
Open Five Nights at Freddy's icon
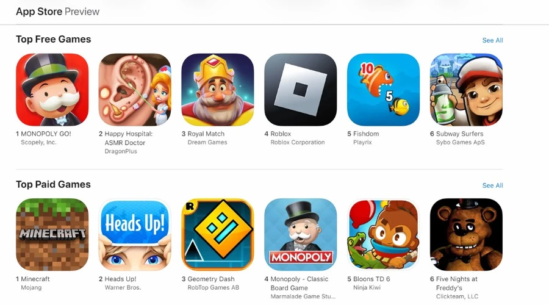pyautogui.click(x=467, y=235)
